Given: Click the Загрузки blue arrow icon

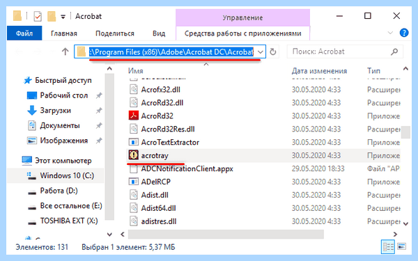Looking at the screenshot, I should pyautogui.click(x=32, y=110).
